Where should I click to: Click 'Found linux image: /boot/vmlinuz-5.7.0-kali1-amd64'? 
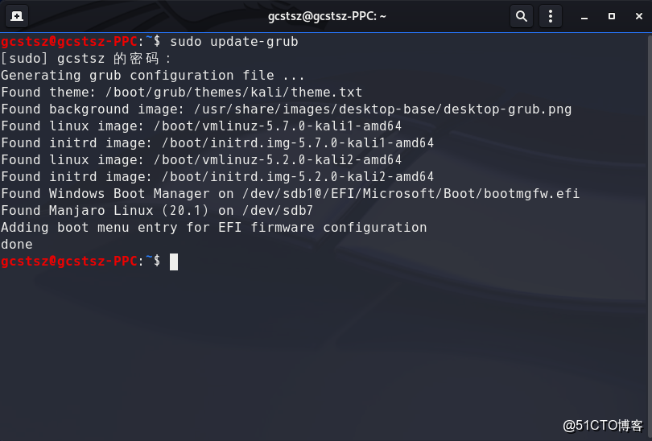click(x=201, y=126)
